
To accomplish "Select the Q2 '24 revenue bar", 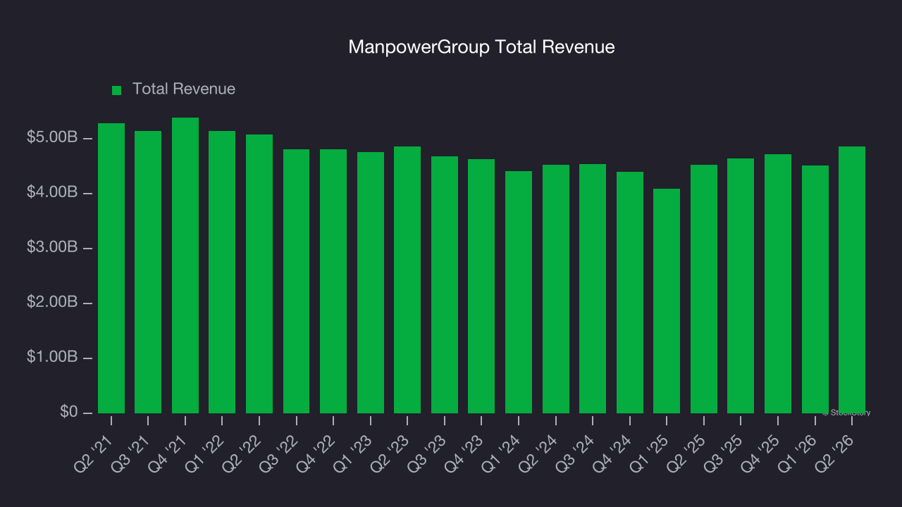I will click(556, 289).
